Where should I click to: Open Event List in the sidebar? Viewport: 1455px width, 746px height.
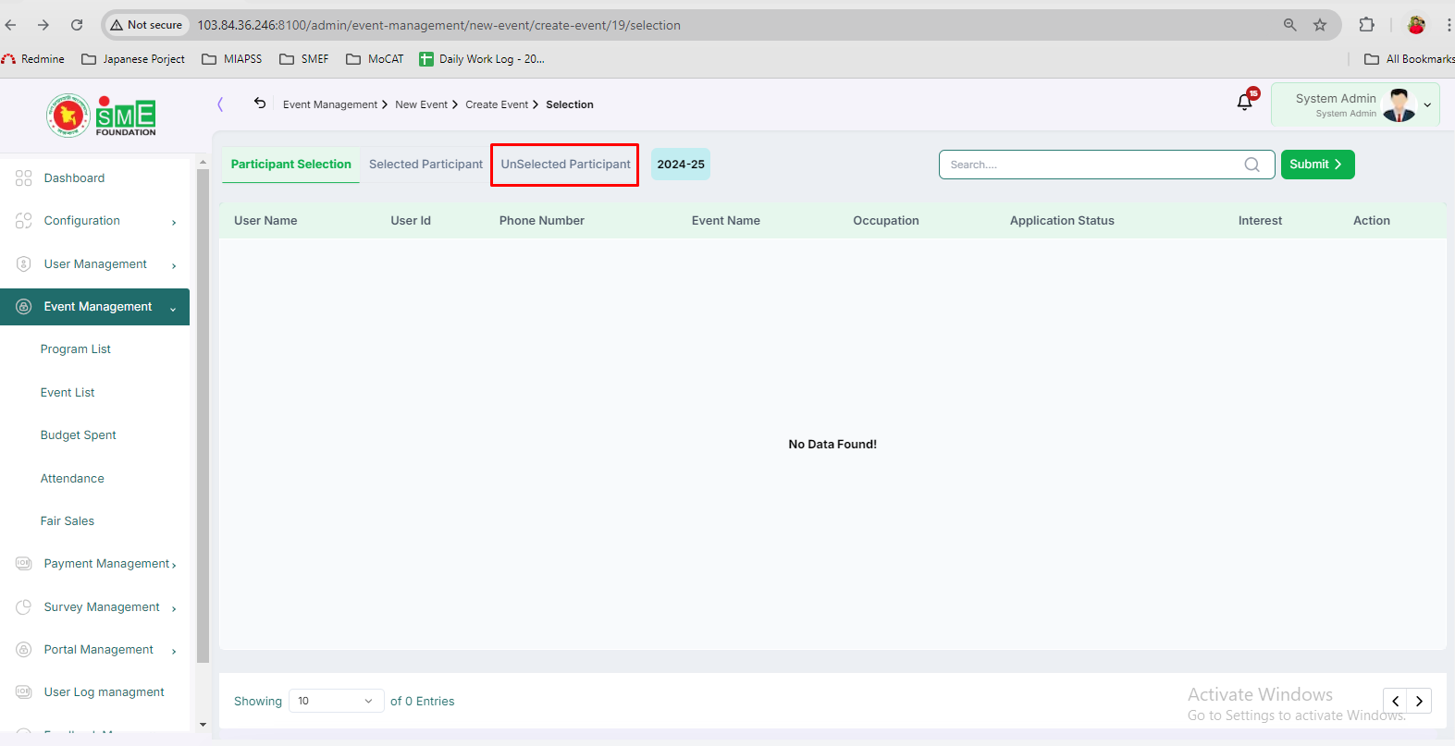[68, 393]
